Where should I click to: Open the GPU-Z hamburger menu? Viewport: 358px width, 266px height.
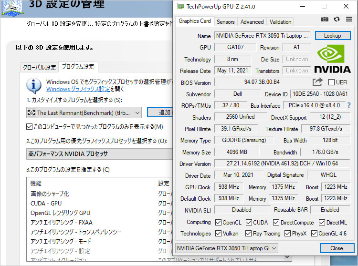coord(349,19)
